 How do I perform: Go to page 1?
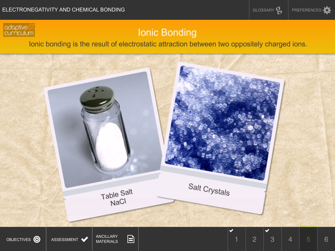pyautogui.click(x=237, y=239)
